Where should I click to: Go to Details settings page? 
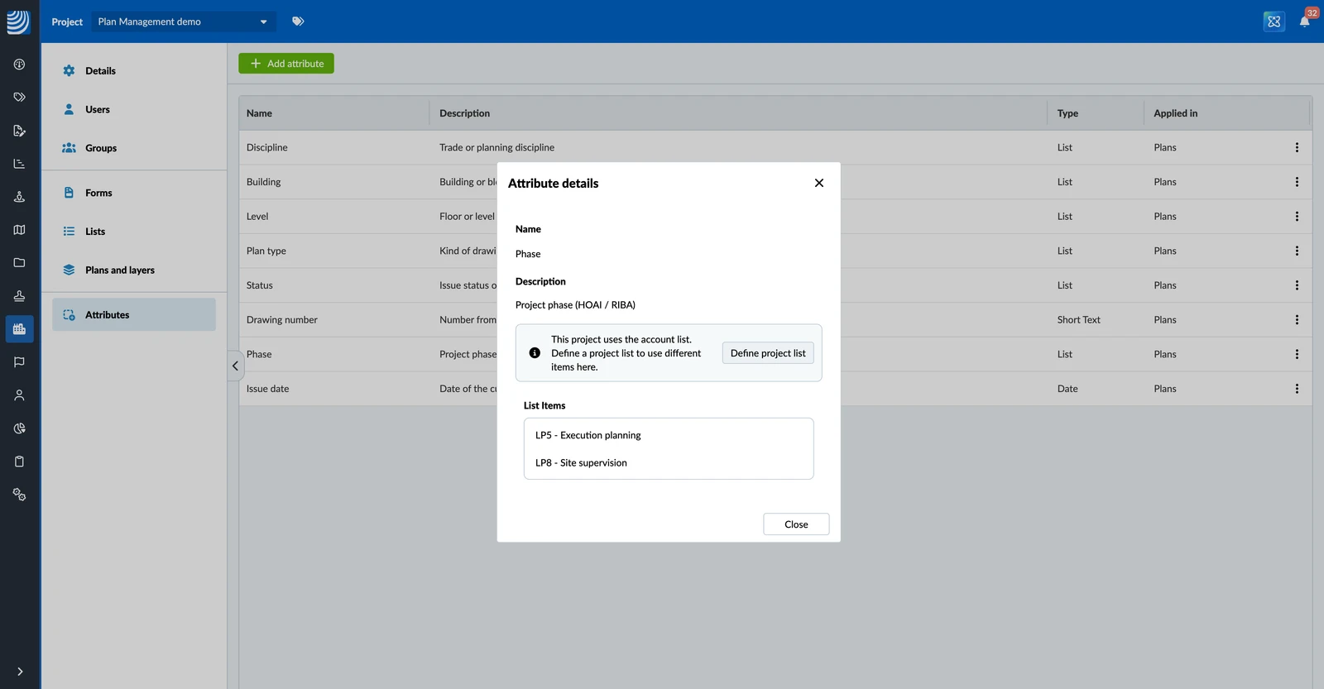point(134,71)
